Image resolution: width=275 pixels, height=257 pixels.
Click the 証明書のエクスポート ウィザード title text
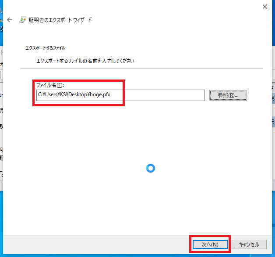[x=60, y=20]
